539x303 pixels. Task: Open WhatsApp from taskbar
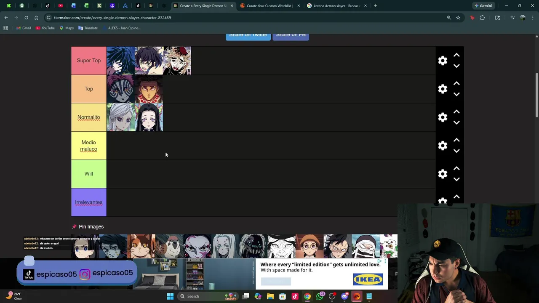point(320,296)
